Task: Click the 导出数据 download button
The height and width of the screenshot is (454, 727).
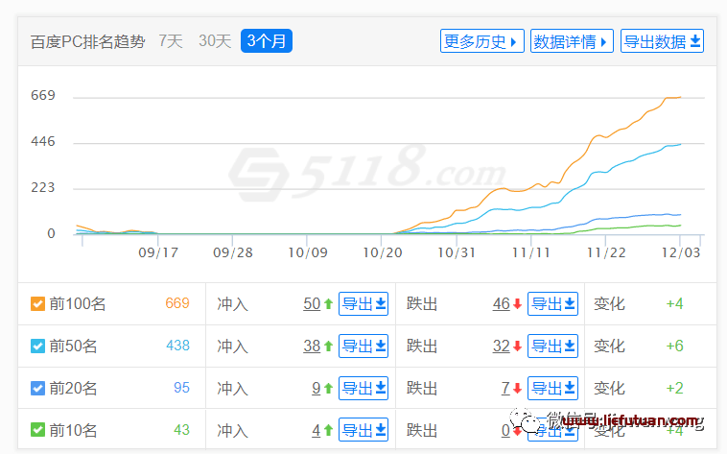Action: [x=662, y=41]
